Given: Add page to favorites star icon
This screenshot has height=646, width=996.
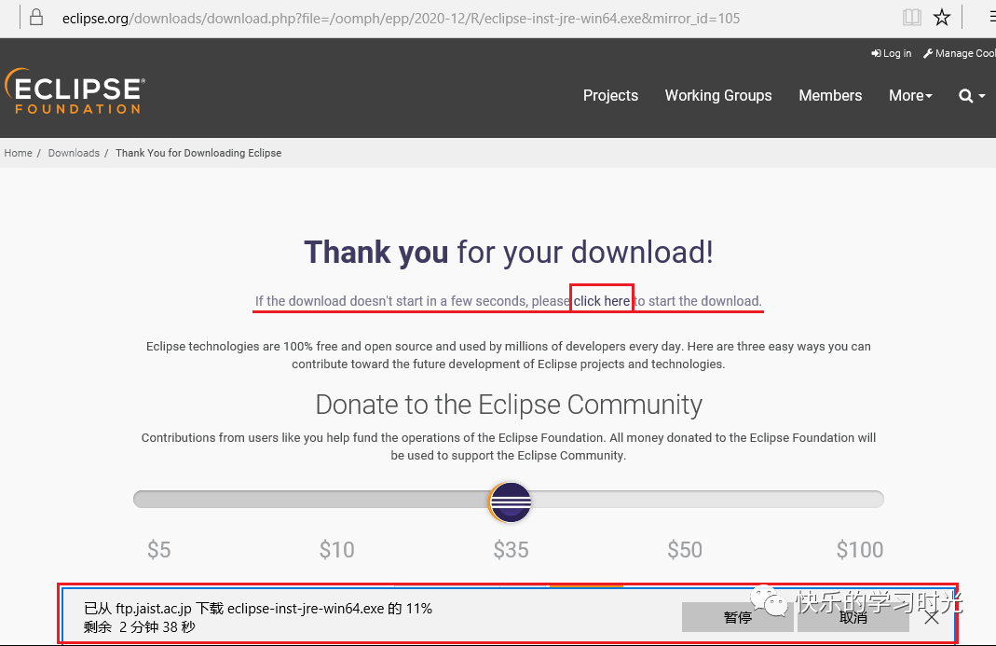Looking at the screenshot, I should [x=941, y=17].
